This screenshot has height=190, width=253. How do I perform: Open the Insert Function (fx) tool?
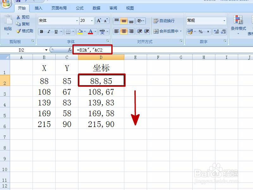pyautogui.click(x=69, y=50)
